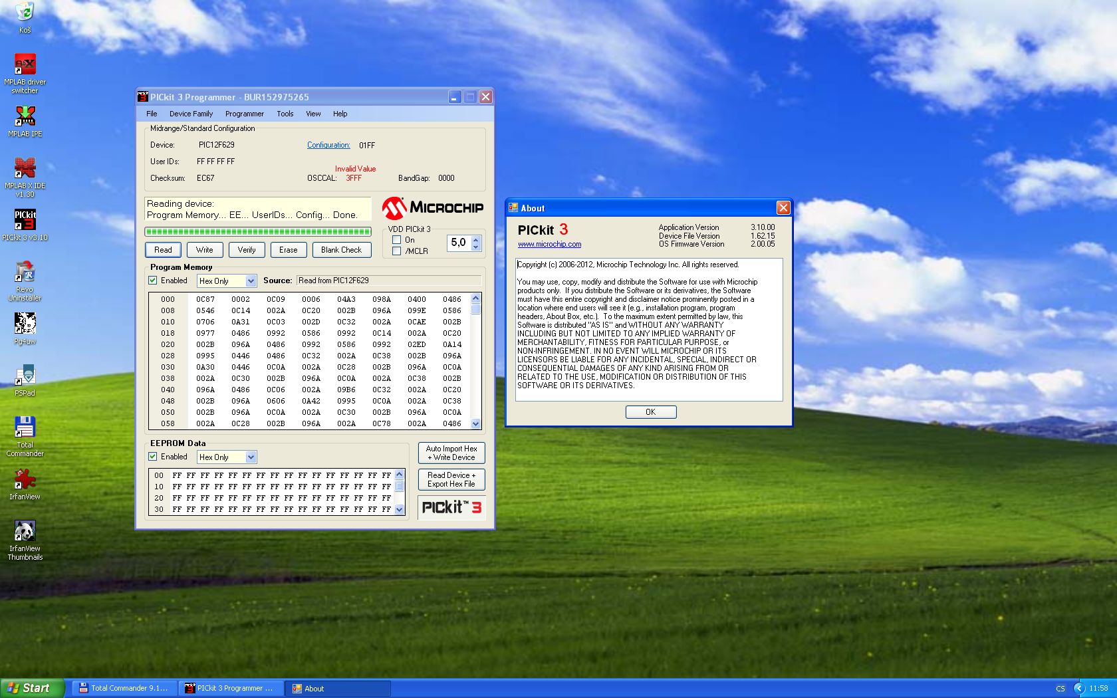Image resolution: width=1117 pixels, height=698 pixels.
Task: Open the Device Family menu
Action: point(191,114)
